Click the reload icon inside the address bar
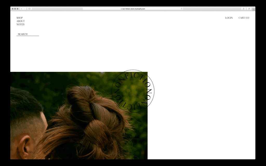266x166 pixels. pos(181,9)
